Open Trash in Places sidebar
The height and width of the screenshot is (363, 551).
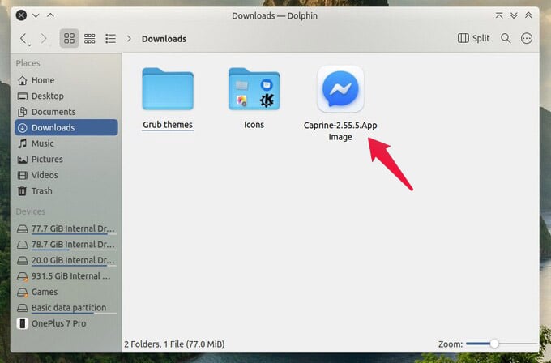click(66, 190)
